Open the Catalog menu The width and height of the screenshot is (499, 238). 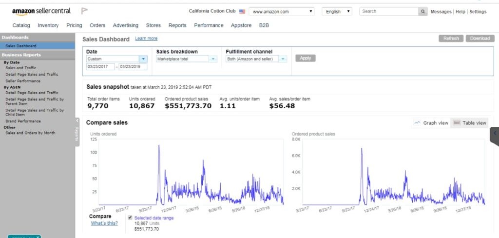pyautogui.click(x=21, y=25)
